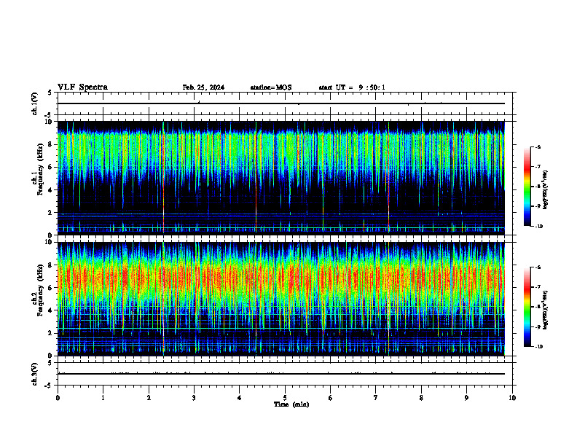Click time axis tick label "6"
Viewport: 577px width, 446px height.
pos(331,398)
